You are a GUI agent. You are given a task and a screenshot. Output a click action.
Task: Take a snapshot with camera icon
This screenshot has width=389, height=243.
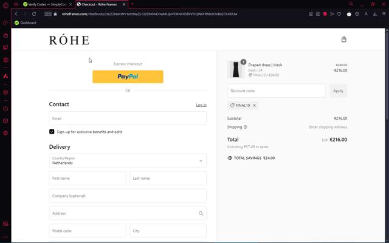pos(318,14)
